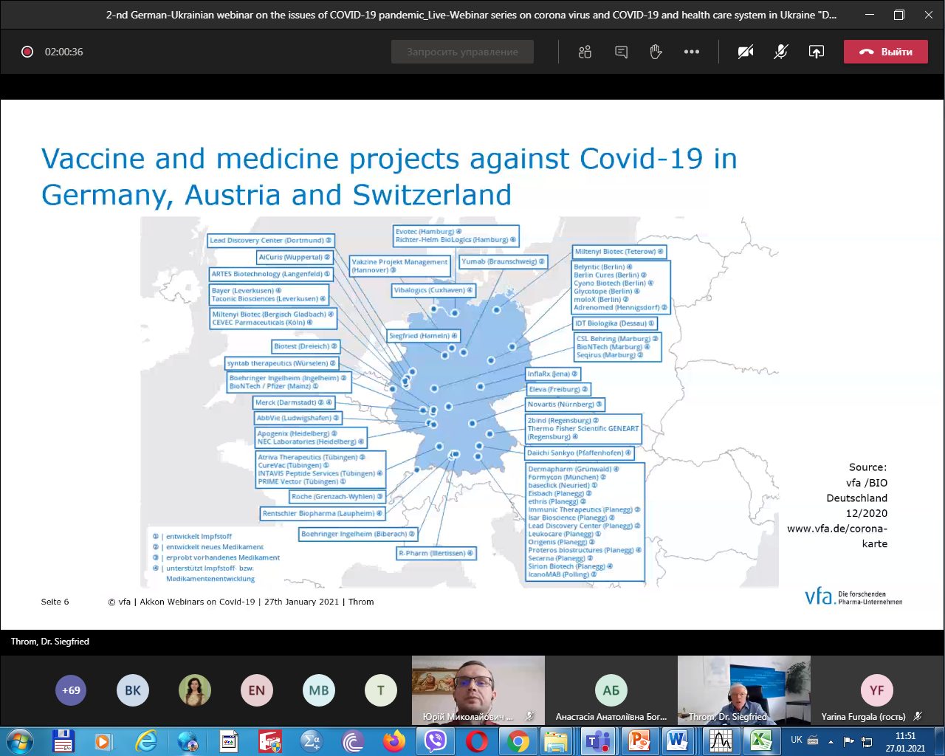Click the red recording indicator
945x756 pixels.
[27, 52]
